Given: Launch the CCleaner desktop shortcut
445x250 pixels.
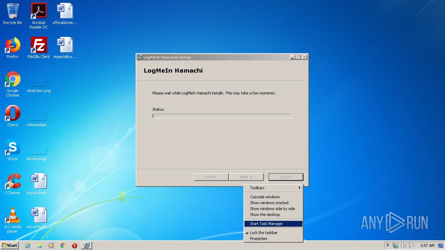Looking at the screenshot, I should point(13,184).
